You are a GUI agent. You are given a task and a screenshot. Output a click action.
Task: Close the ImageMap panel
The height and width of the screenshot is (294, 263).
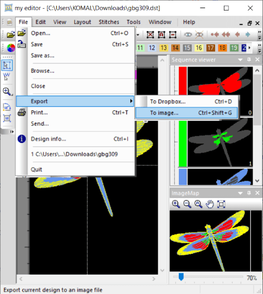[x=257, y=193]
